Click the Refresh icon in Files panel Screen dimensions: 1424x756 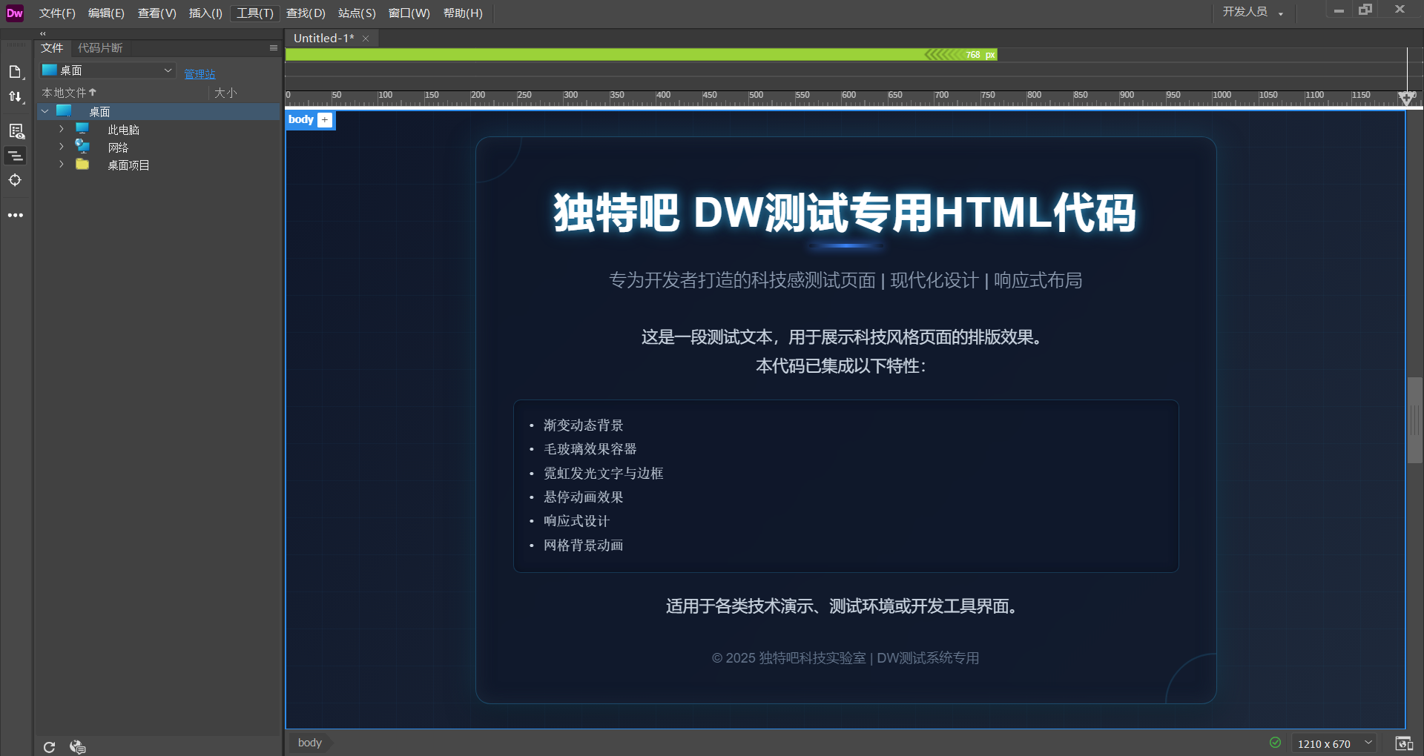(49, 746)
